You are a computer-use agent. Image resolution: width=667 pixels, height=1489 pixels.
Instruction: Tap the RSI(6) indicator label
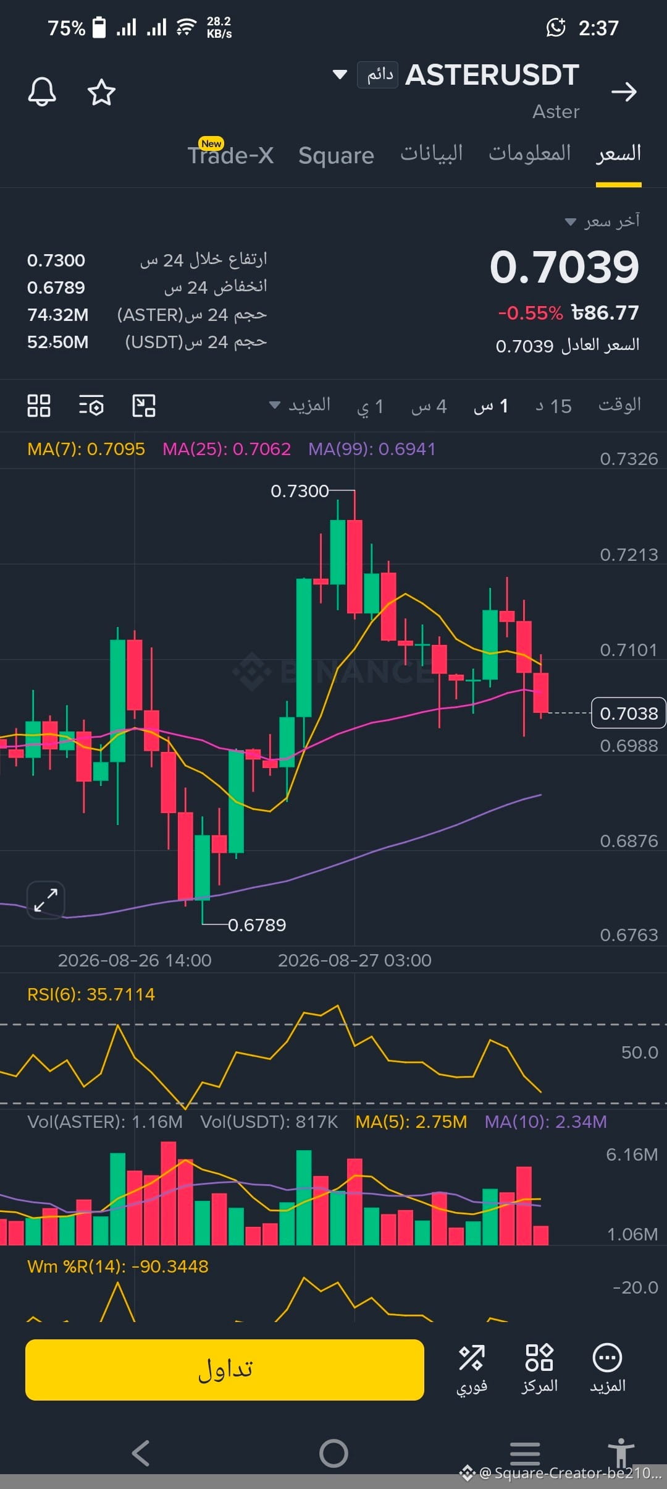[91, 994]
